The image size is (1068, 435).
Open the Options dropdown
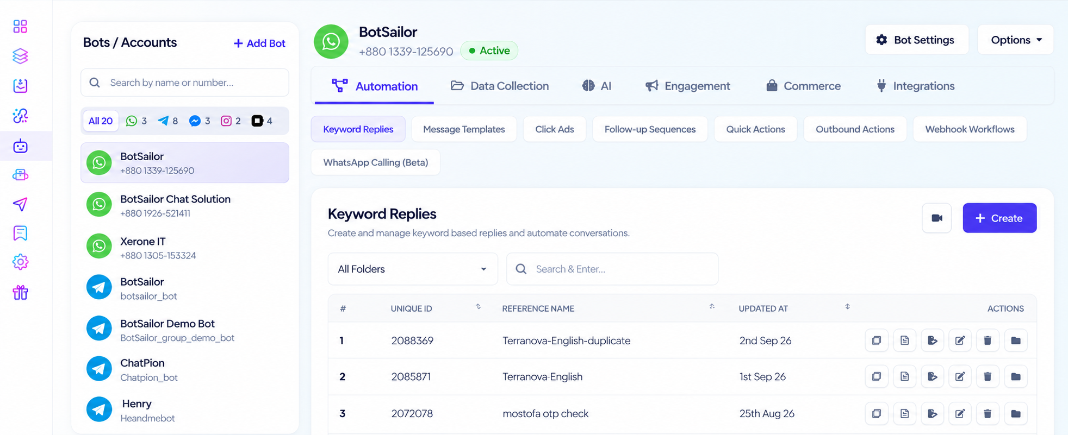point(1015,40)
